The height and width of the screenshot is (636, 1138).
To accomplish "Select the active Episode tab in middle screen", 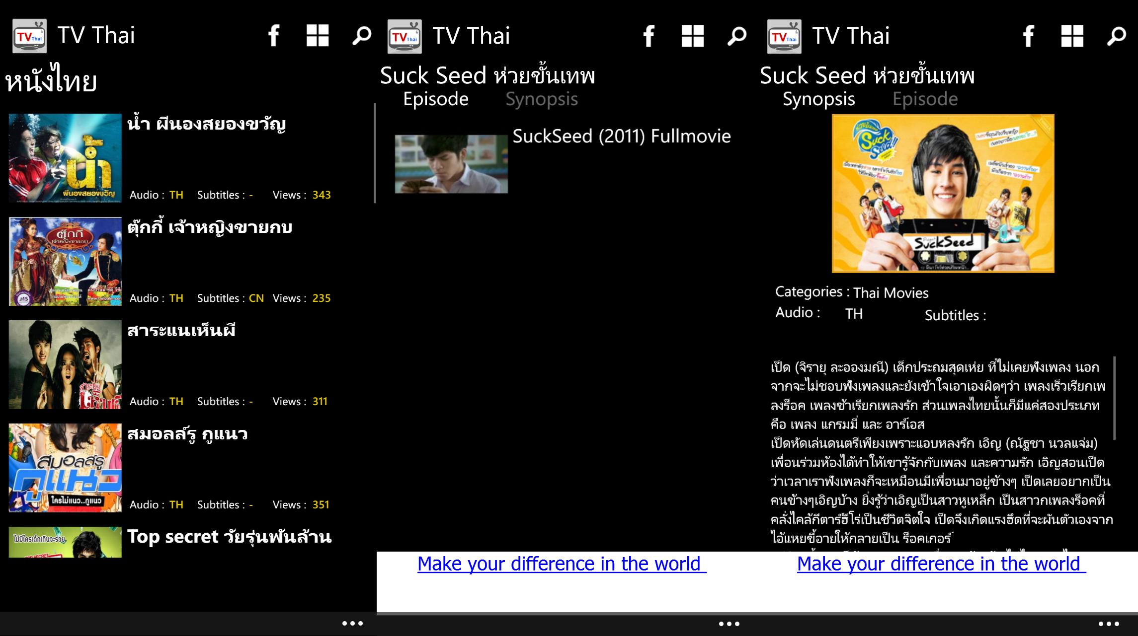I will [436, 99].
